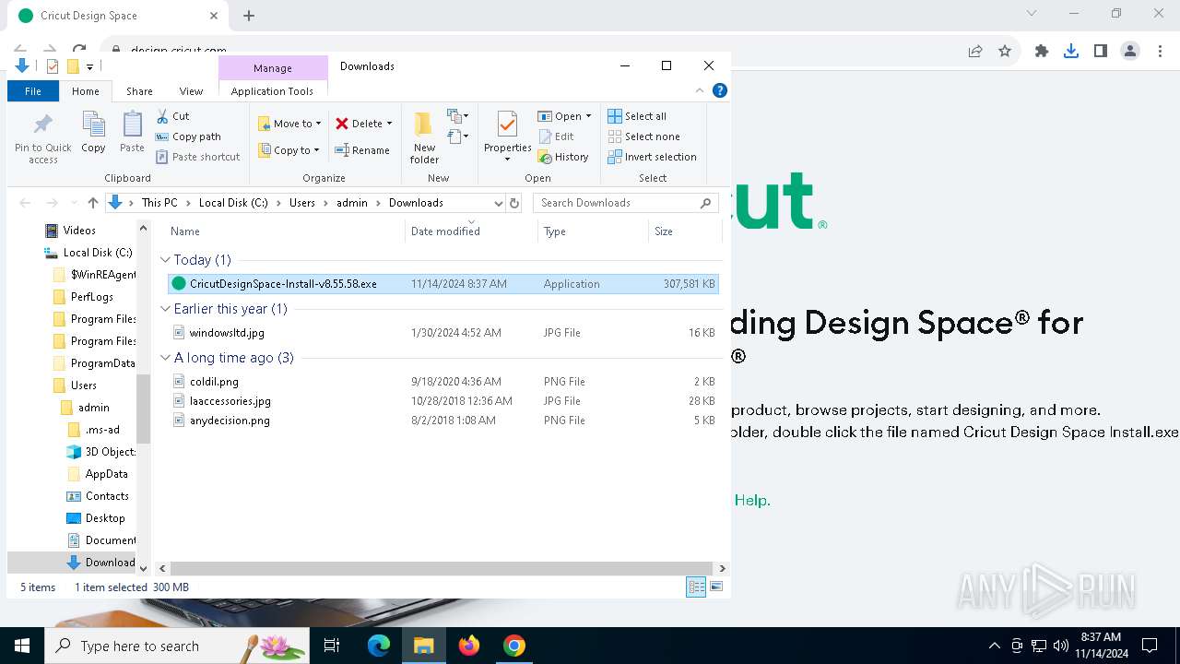Viewport: 1180px width, 664px height.
Task: Click Users in the address path
Action: [x=302, y=203]
